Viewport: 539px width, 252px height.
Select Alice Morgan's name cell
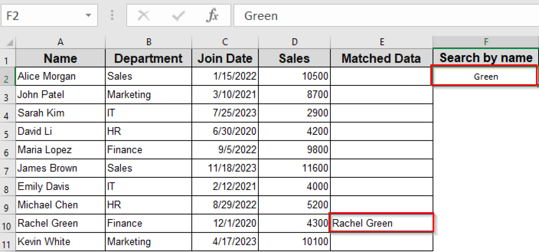60,76
